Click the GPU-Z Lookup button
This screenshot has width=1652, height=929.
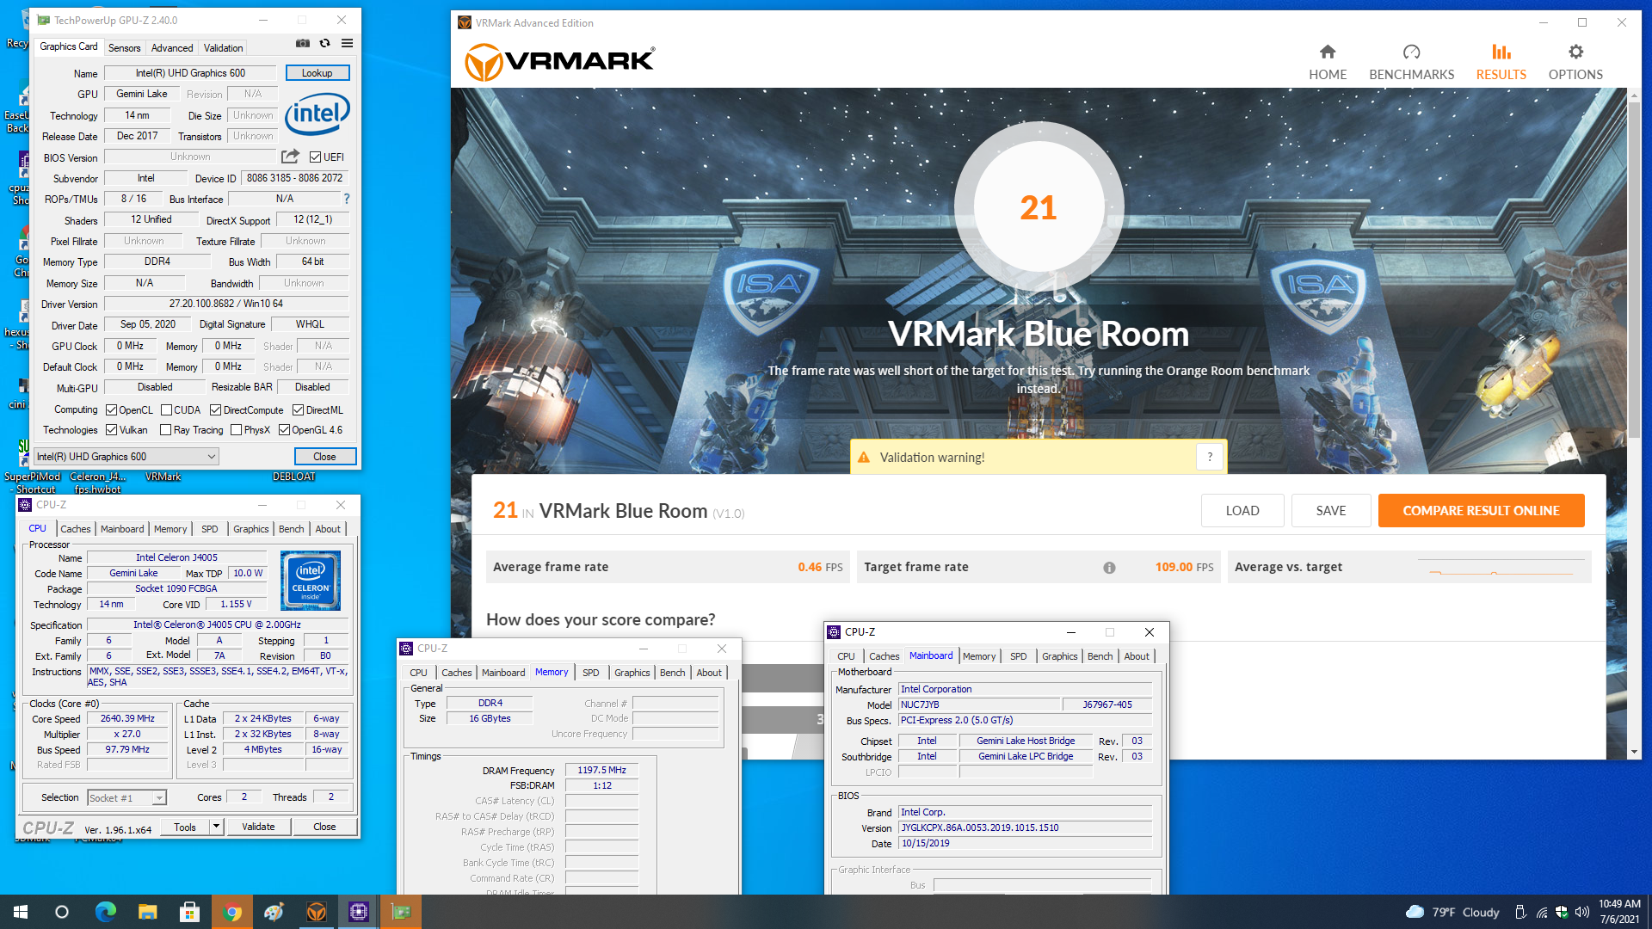(317, 73)
